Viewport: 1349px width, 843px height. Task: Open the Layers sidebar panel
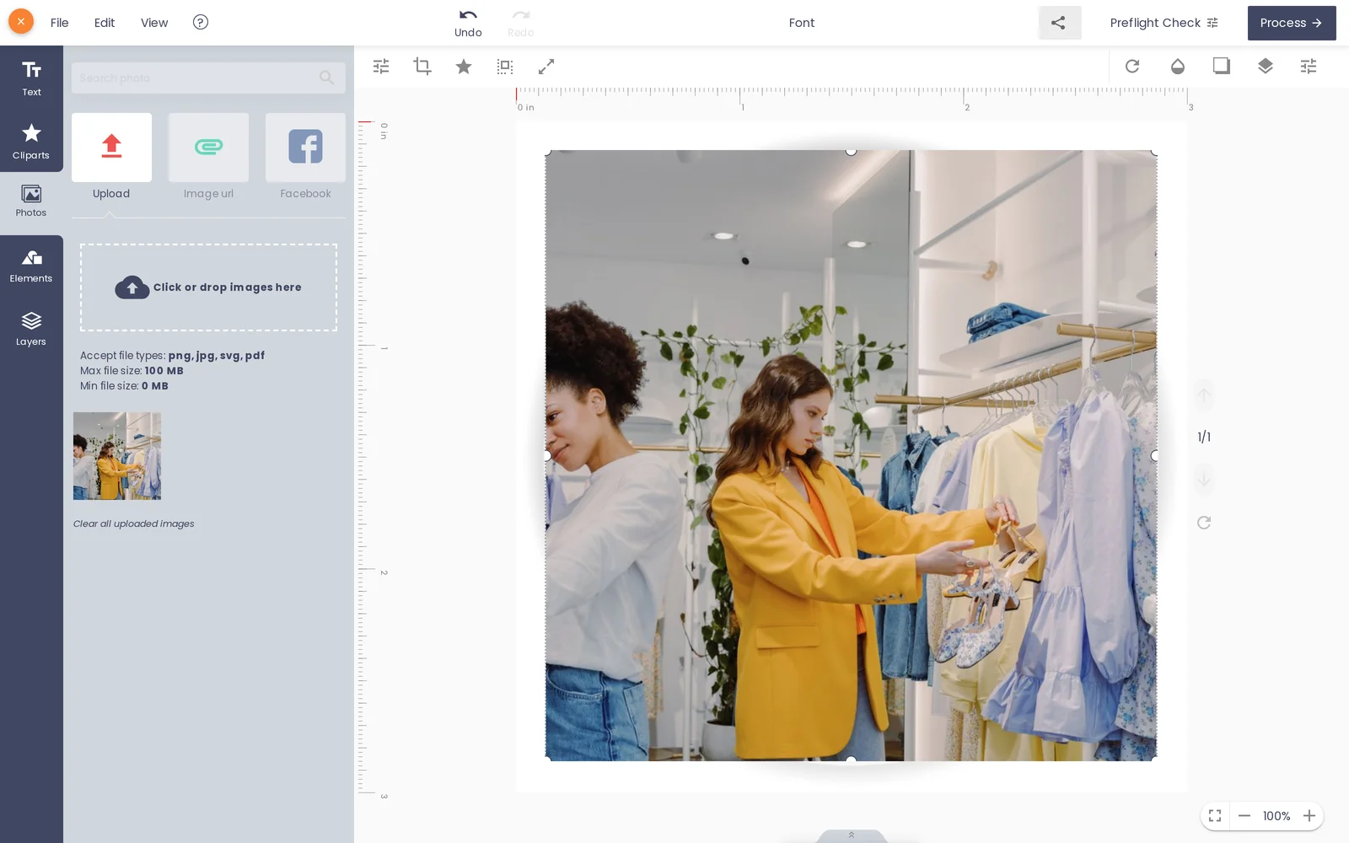point(31,330)
